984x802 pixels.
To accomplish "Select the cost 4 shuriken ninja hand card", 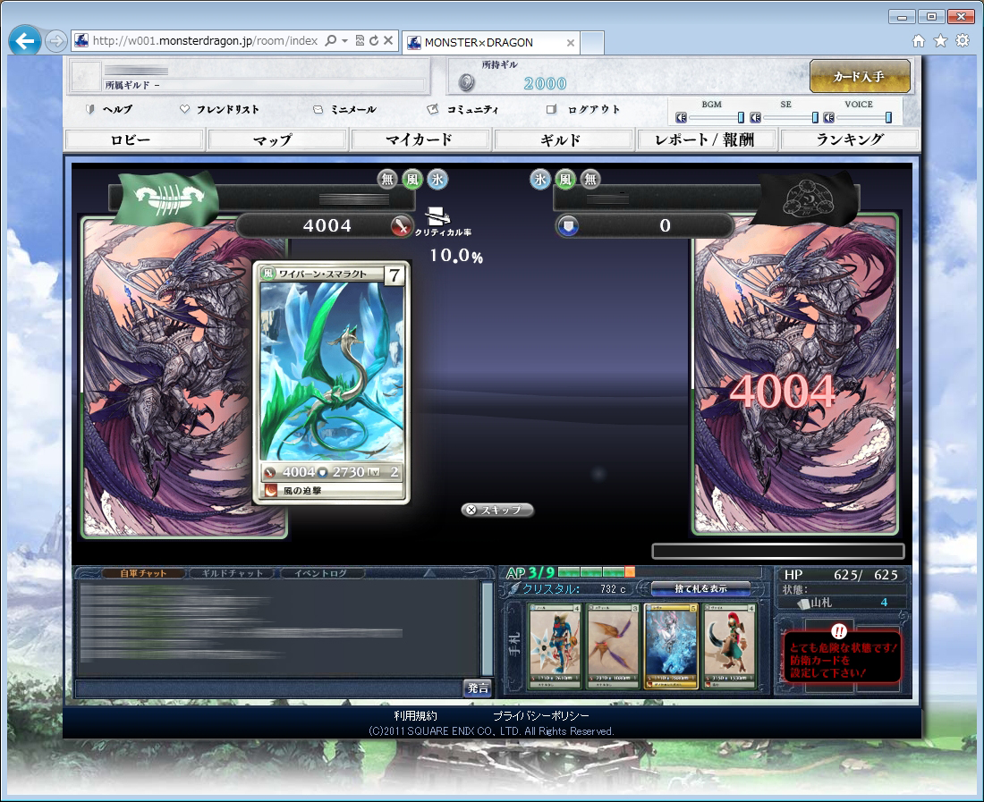I will tap(555, 646).
